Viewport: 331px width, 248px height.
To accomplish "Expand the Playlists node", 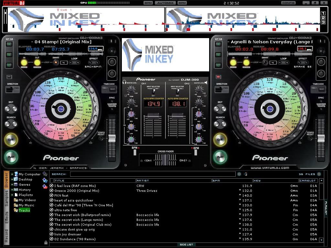I will click(12, 195).
